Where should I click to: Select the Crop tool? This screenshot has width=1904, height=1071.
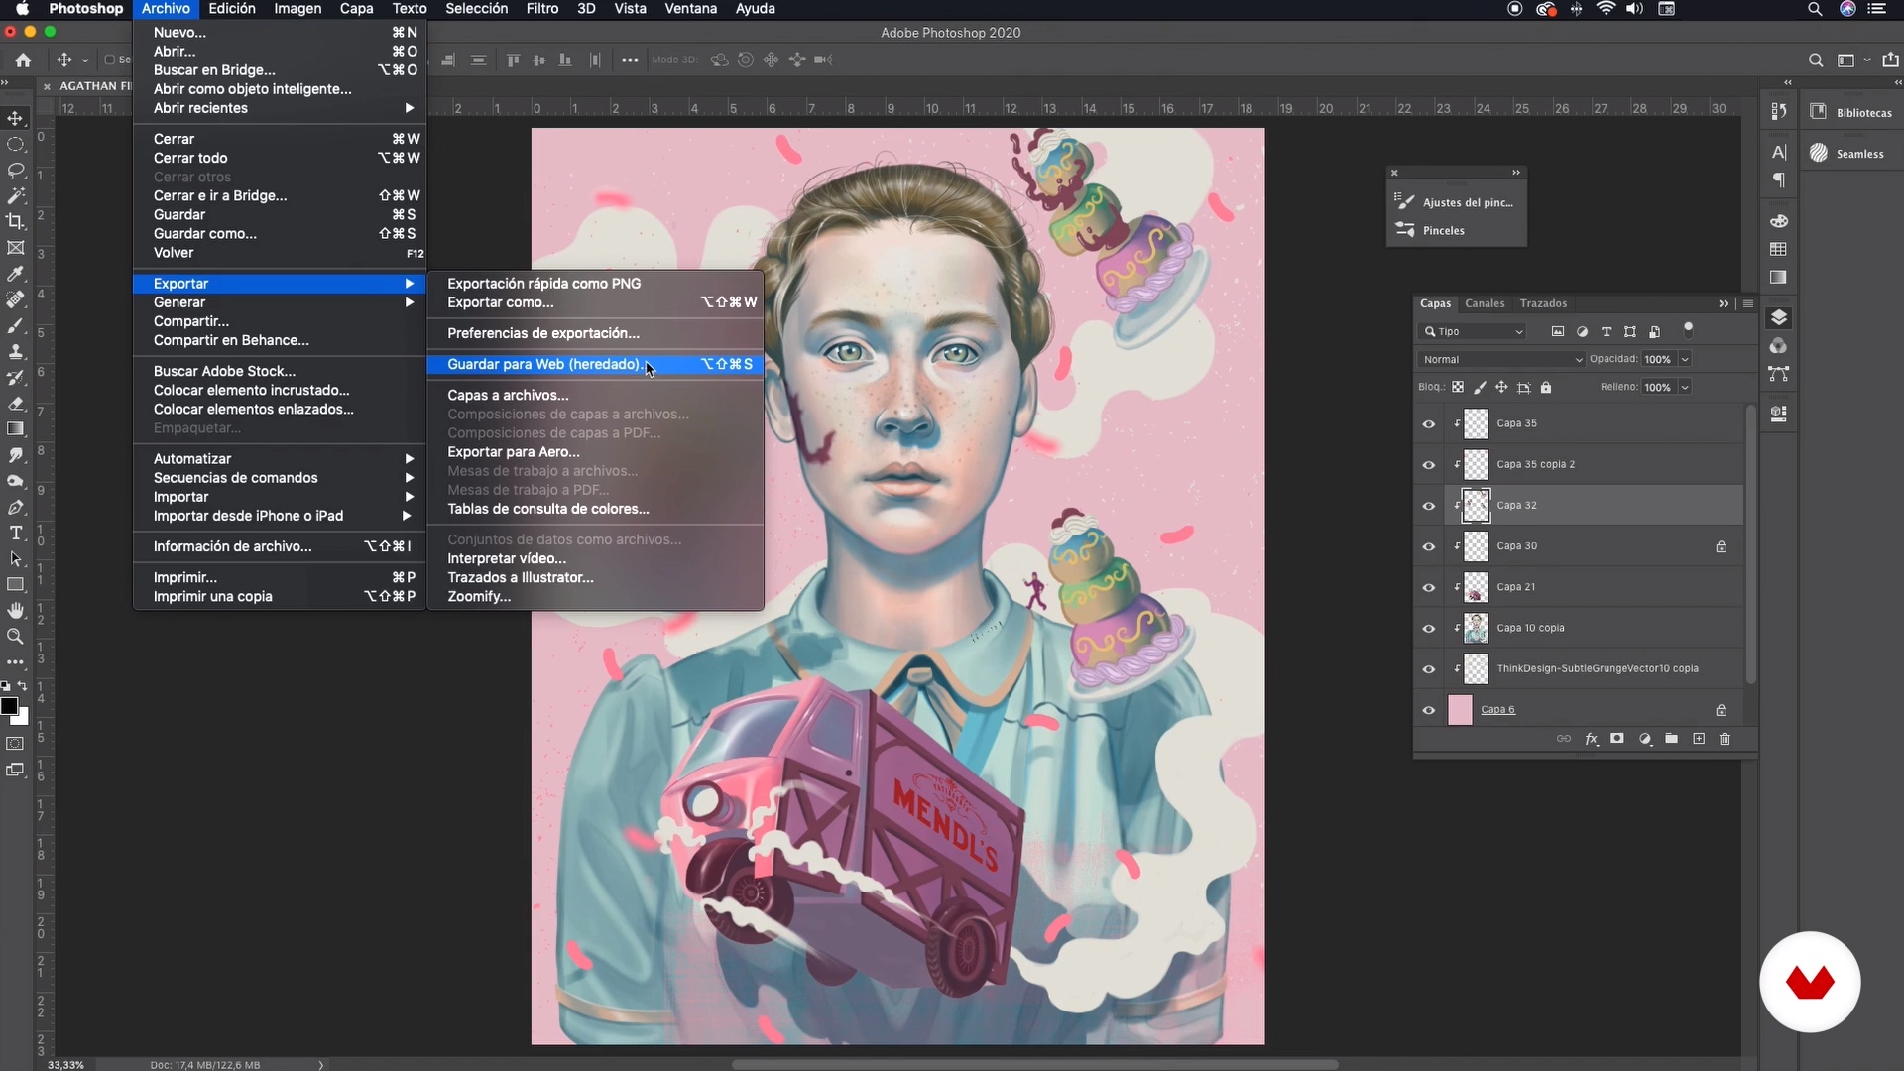[16, 221]
